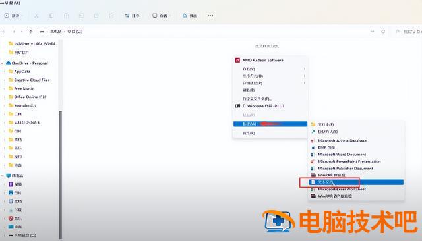Expand the AppData folder chevron
The image size is (422, 241).
pyautogui.click(x=5, y=72)
